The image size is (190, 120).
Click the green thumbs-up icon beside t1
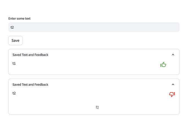163,65
